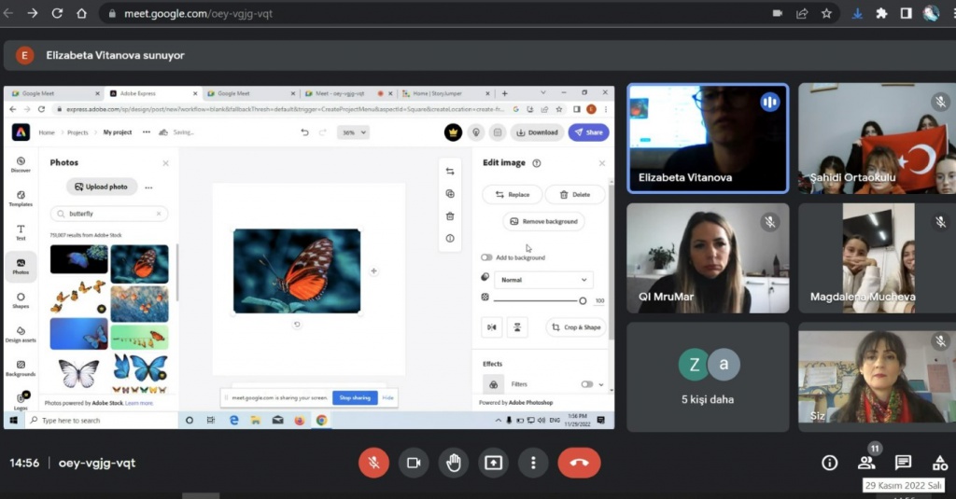Click the Remove background button
This screenshot has height=499, width=956.
click(x=543, y=221)
